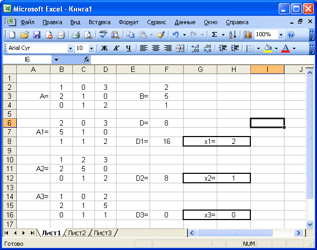Go to the first sheet tab arrow
This screenshot has height=250, width=317.
(6, 233)
